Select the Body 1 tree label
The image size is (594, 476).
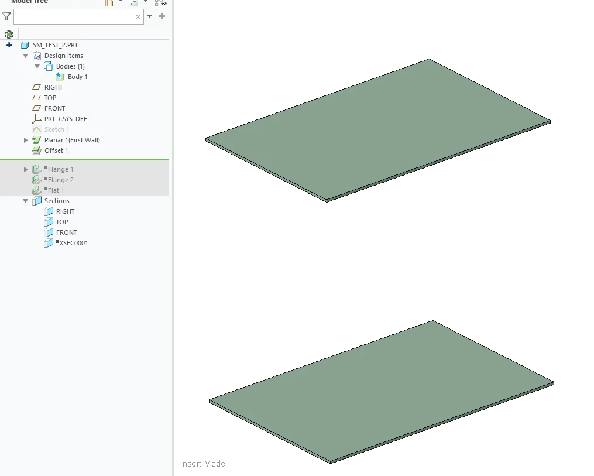click(78, 77)
